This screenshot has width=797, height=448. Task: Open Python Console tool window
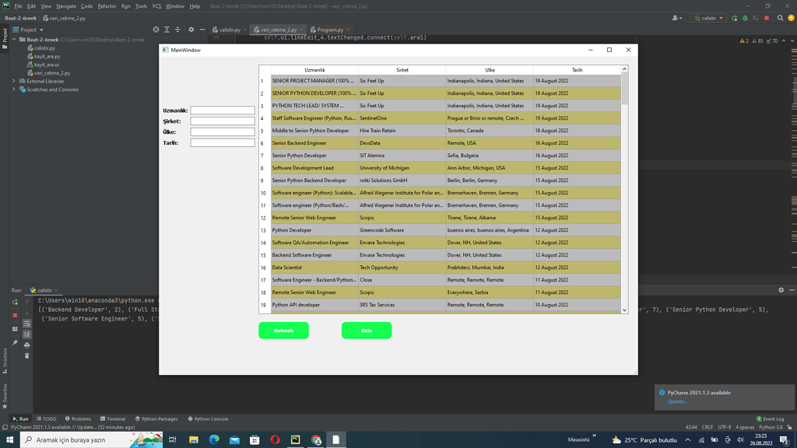tap(209, 419)
